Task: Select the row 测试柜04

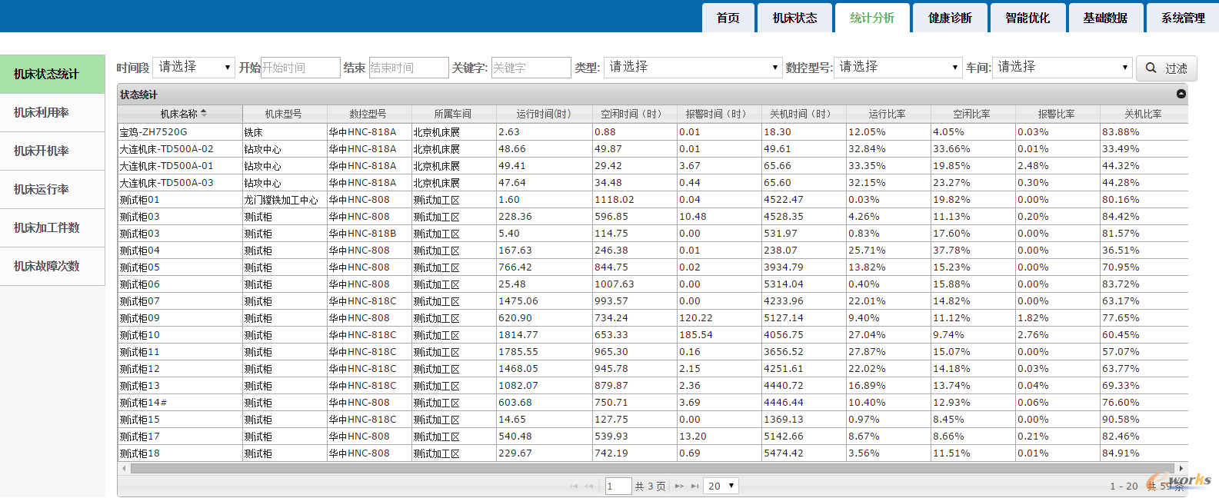Action: (x=653, y=251)
